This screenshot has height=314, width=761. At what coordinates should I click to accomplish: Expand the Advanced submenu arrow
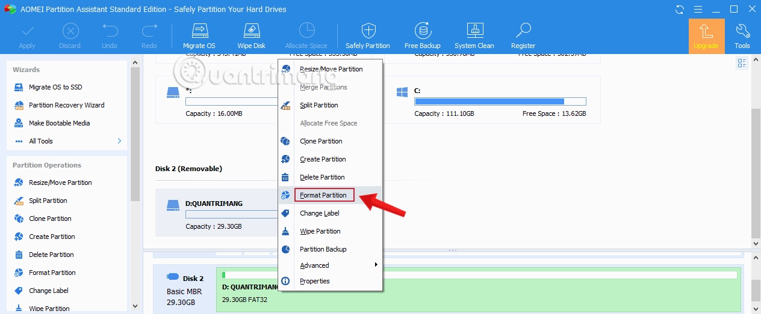pos(376,265)
